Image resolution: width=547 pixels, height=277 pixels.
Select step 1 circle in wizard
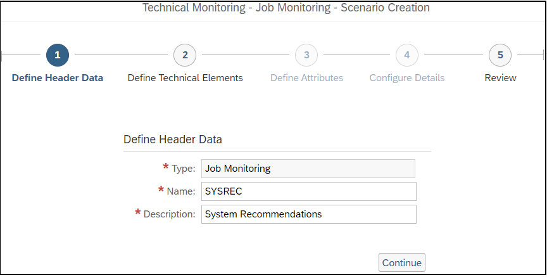[58, 55]
